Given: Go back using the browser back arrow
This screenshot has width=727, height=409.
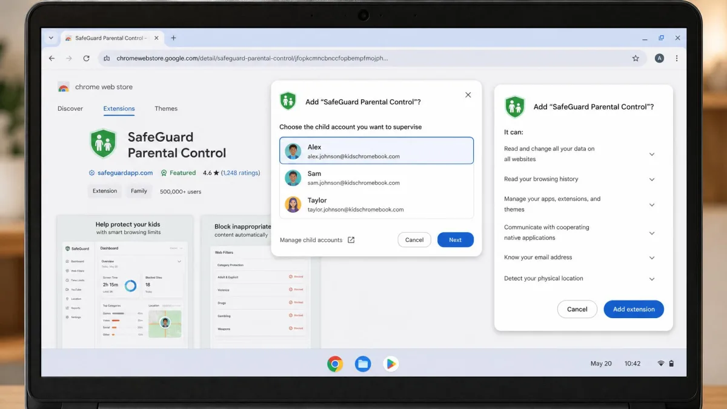Looking at the screenshot, I should pyautogui.click(x=51, y=58).
